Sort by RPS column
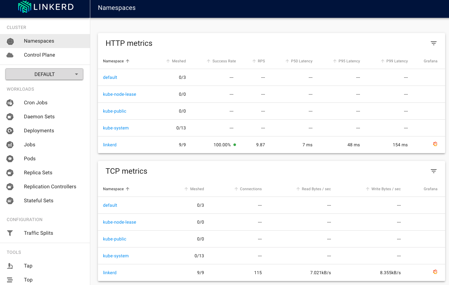The width and height of the screenshot is (449, 285). pos(259,61)
